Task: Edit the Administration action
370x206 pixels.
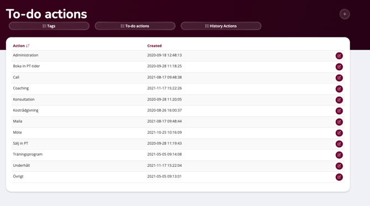Action: click(339, 56)
